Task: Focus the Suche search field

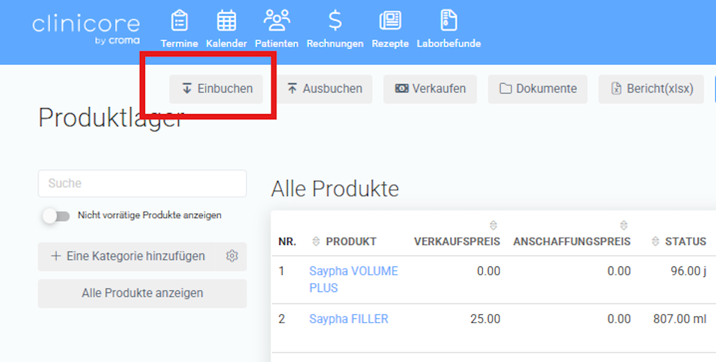Action: pyautogui.click(x=142, y=183)
